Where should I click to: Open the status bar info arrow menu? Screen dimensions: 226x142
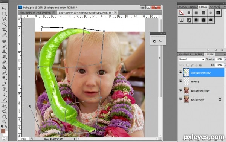click(75, 139)
